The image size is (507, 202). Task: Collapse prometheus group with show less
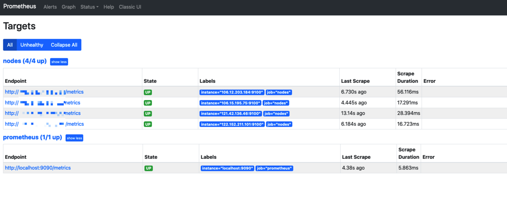tap(74, 138)
